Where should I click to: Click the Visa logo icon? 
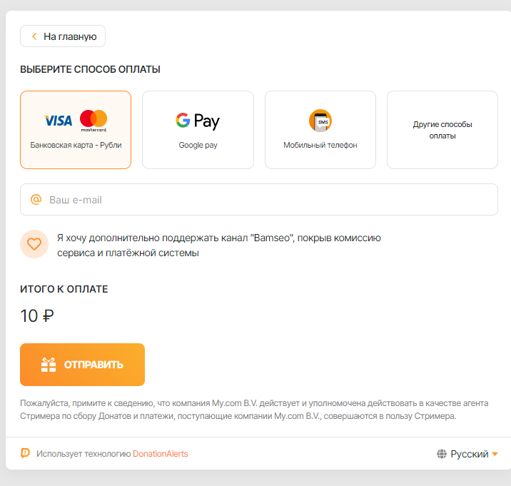click(x=58, y=121)
